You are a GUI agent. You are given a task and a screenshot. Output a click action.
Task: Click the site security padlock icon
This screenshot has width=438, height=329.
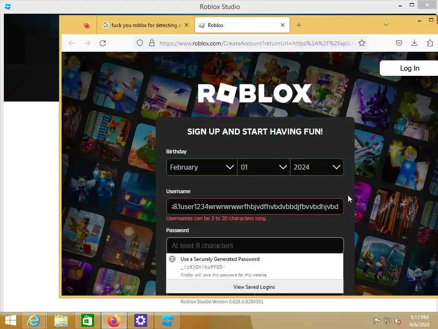click(152, 43)
